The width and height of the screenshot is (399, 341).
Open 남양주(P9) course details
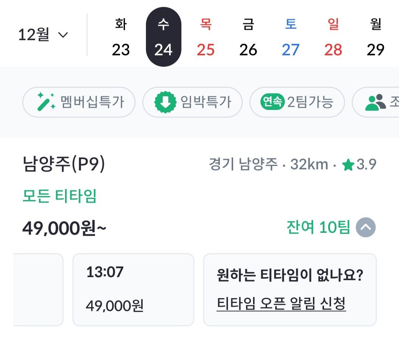click(64, 165)
